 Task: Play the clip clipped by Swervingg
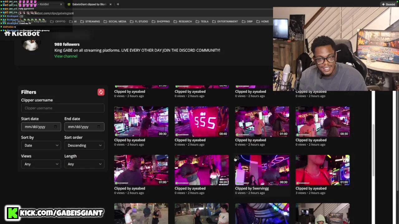click(262, 170)
